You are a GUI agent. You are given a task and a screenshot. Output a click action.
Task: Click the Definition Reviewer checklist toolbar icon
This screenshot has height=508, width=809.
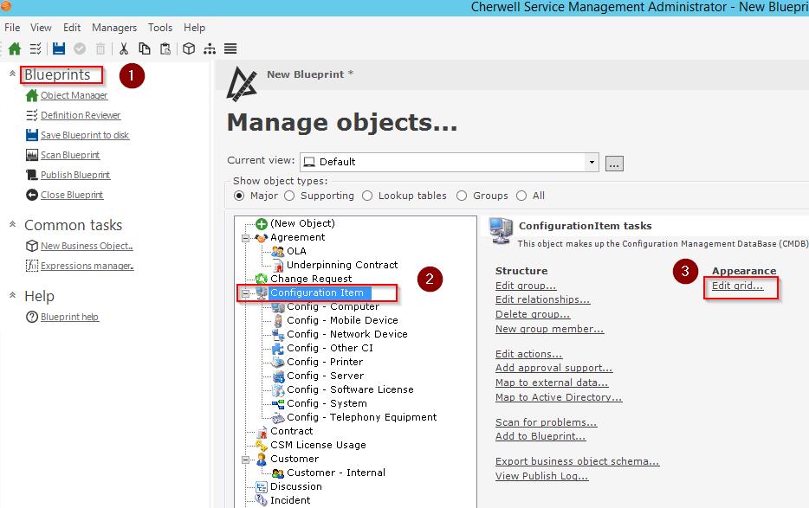click(x=36, y=48)
